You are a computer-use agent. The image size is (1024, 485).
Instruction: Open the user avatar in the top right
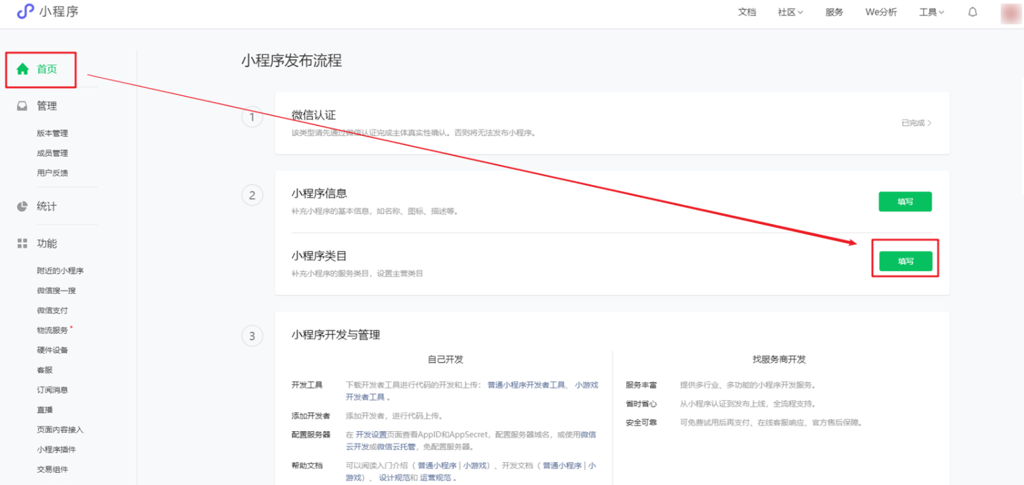tap(1011, 12)
